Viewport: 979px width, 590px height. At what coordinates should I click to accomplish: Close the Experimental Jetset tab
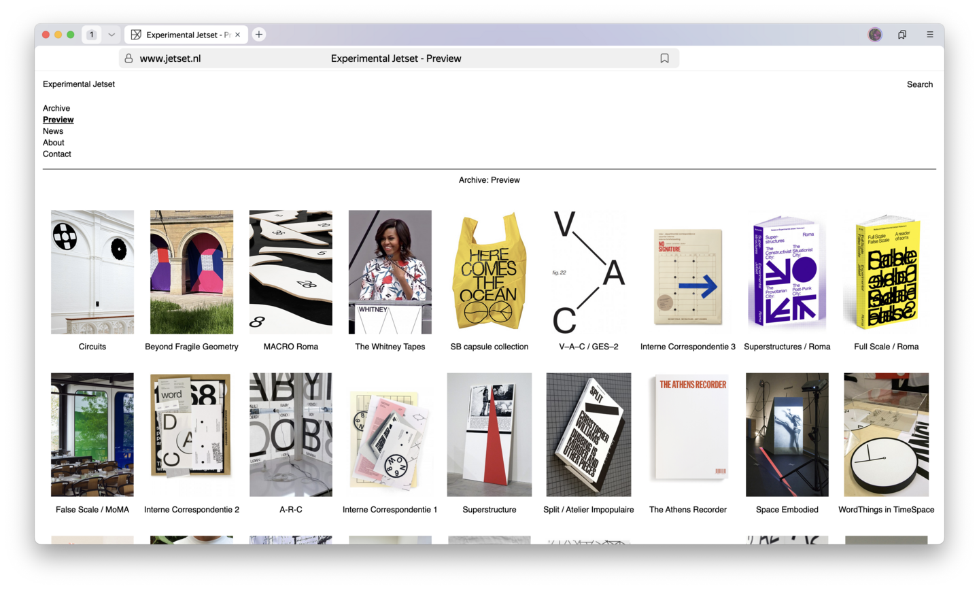[237, 35]
